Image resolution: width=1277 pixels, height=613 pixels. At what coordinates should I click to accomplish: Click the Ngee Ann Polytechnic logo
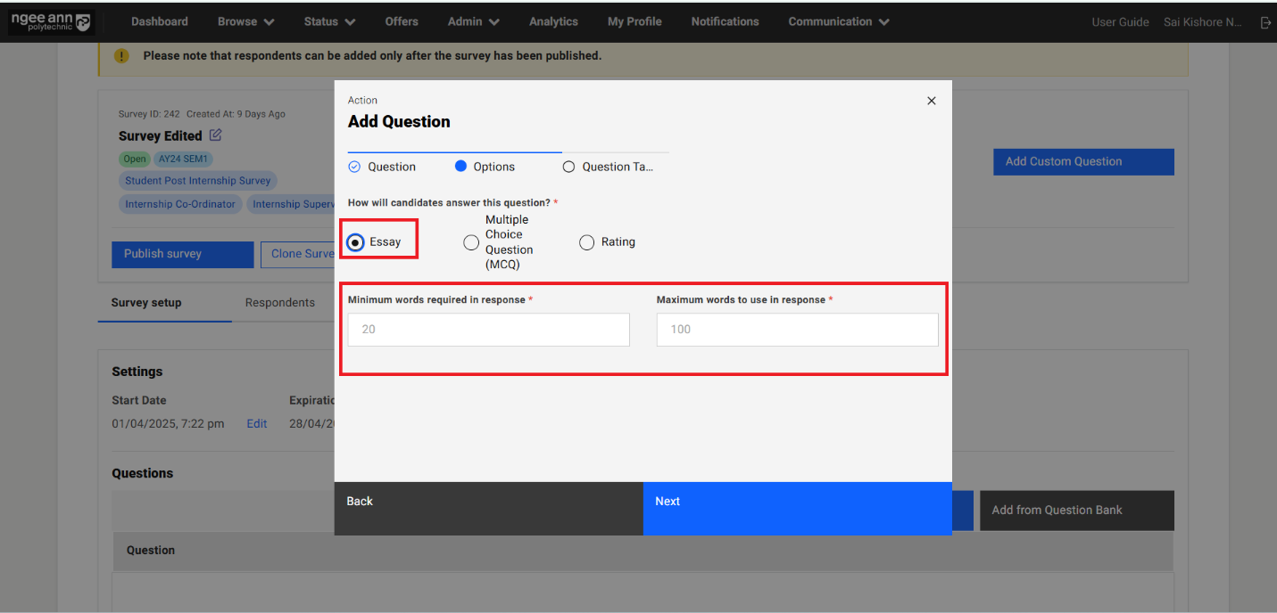(51, 21)
